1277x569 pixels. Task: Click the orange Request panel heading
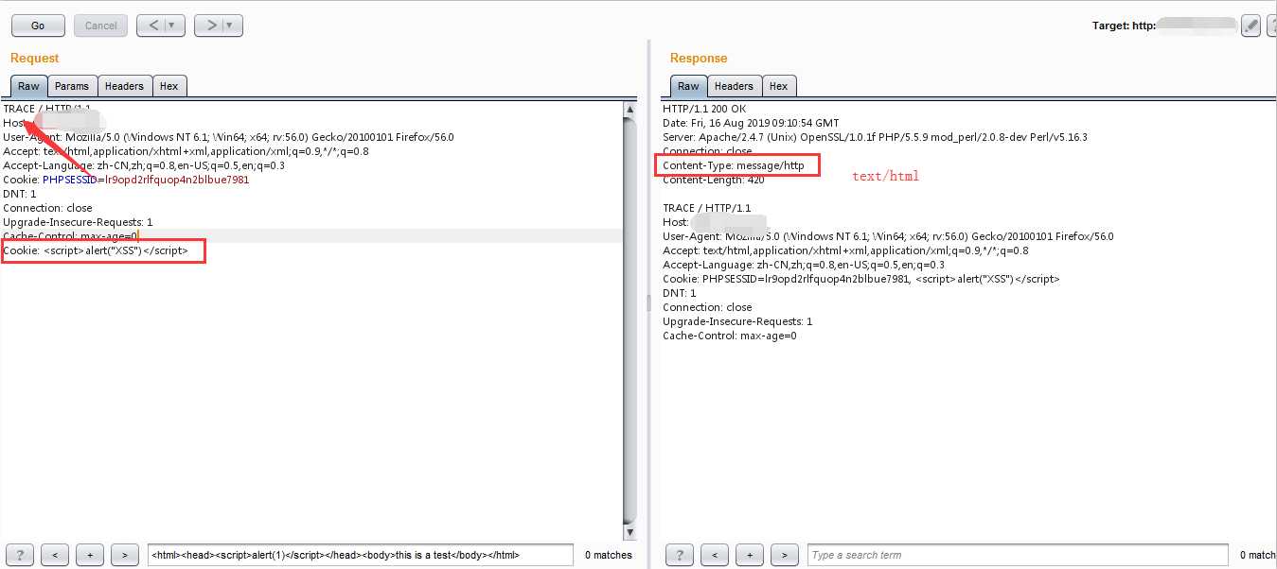34,58
